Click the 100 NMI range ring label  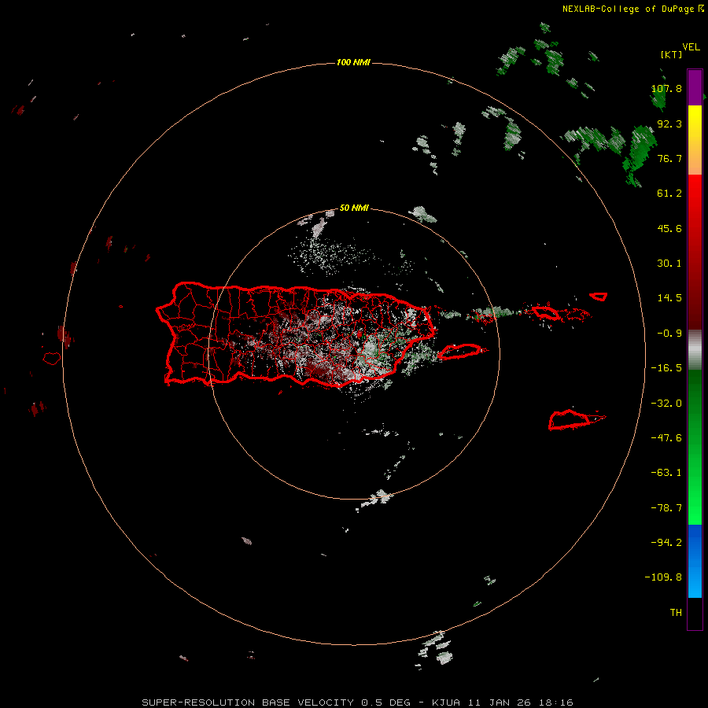point(353,62)
